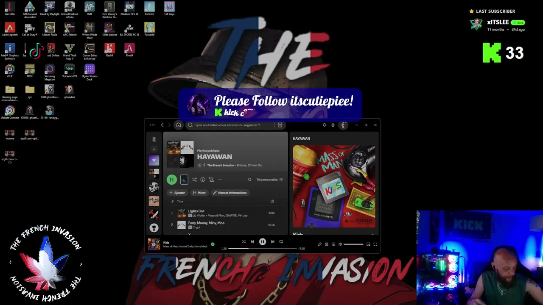Image resolution: width=543 pixels, height=305 pixels.
Task: Open the Spotify Home button
Action: [179, 125]
